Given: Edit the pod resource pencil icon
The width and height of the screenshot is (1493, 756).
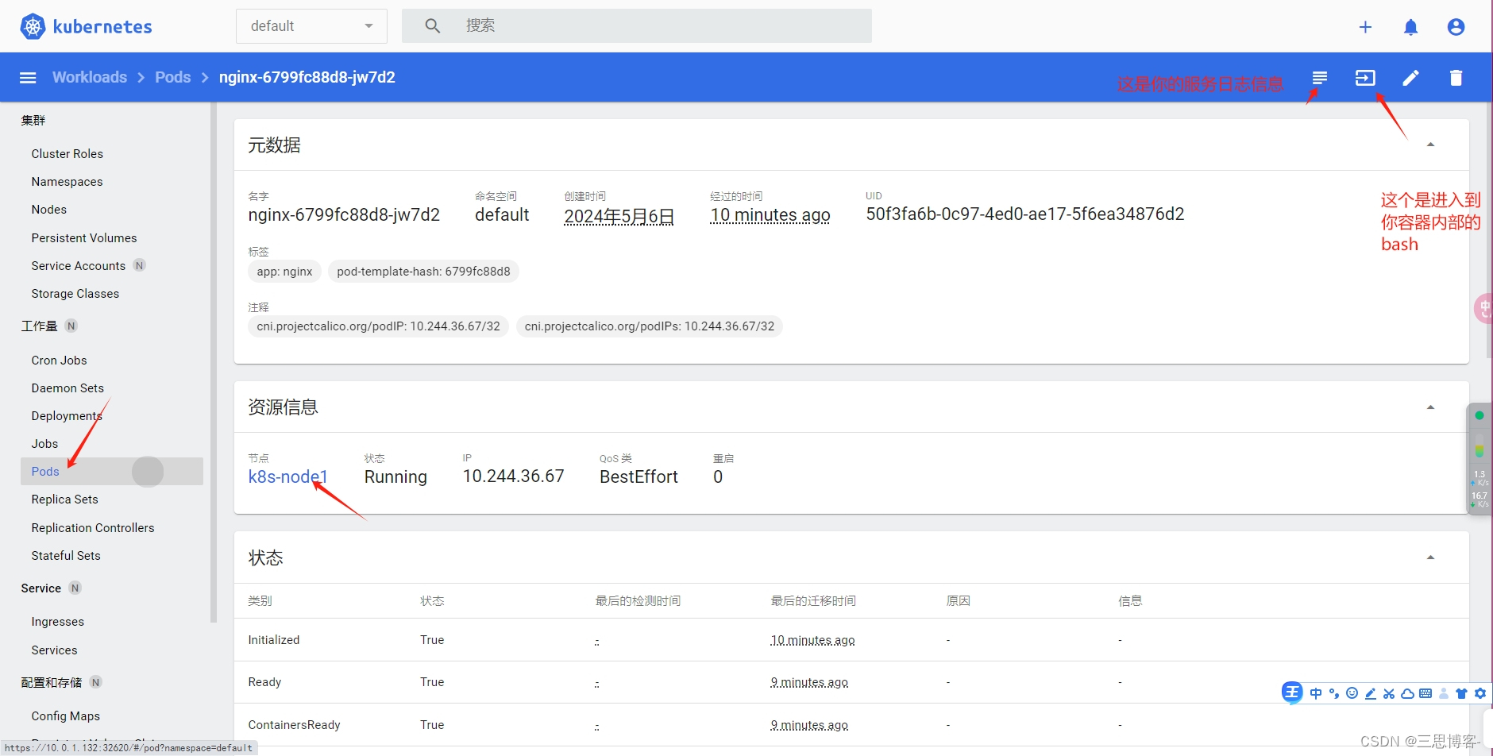Looking at the screenshot, I should click(1410, 78).
